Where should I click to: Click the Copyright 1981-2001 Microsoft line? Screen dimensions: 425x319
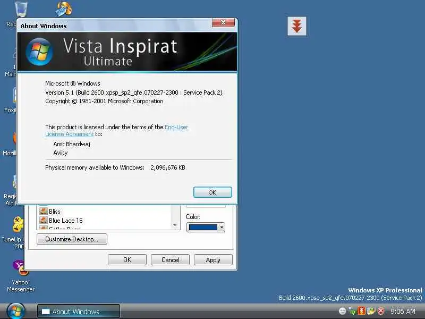(104, 101)
